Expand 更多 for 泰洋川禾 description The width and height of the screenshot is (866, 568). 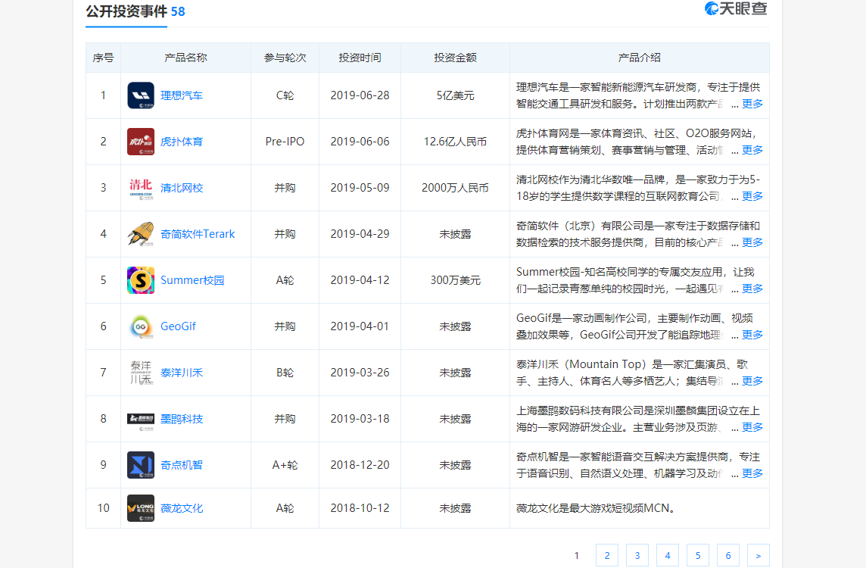(752, 381)
